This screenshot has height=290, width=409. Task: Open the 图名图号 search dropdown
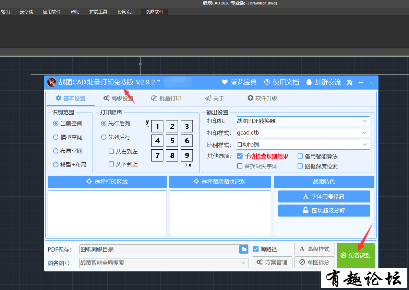tap(164, 263)
